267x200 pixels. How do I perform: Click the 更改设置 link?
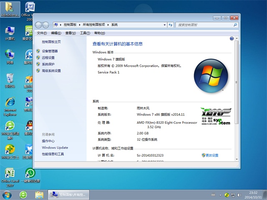tap(212, 155)
